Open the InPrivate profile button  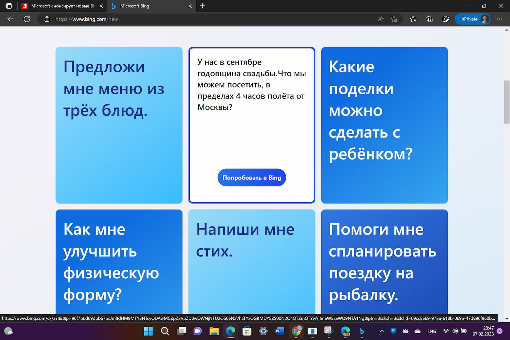click(x=473, y=19)
